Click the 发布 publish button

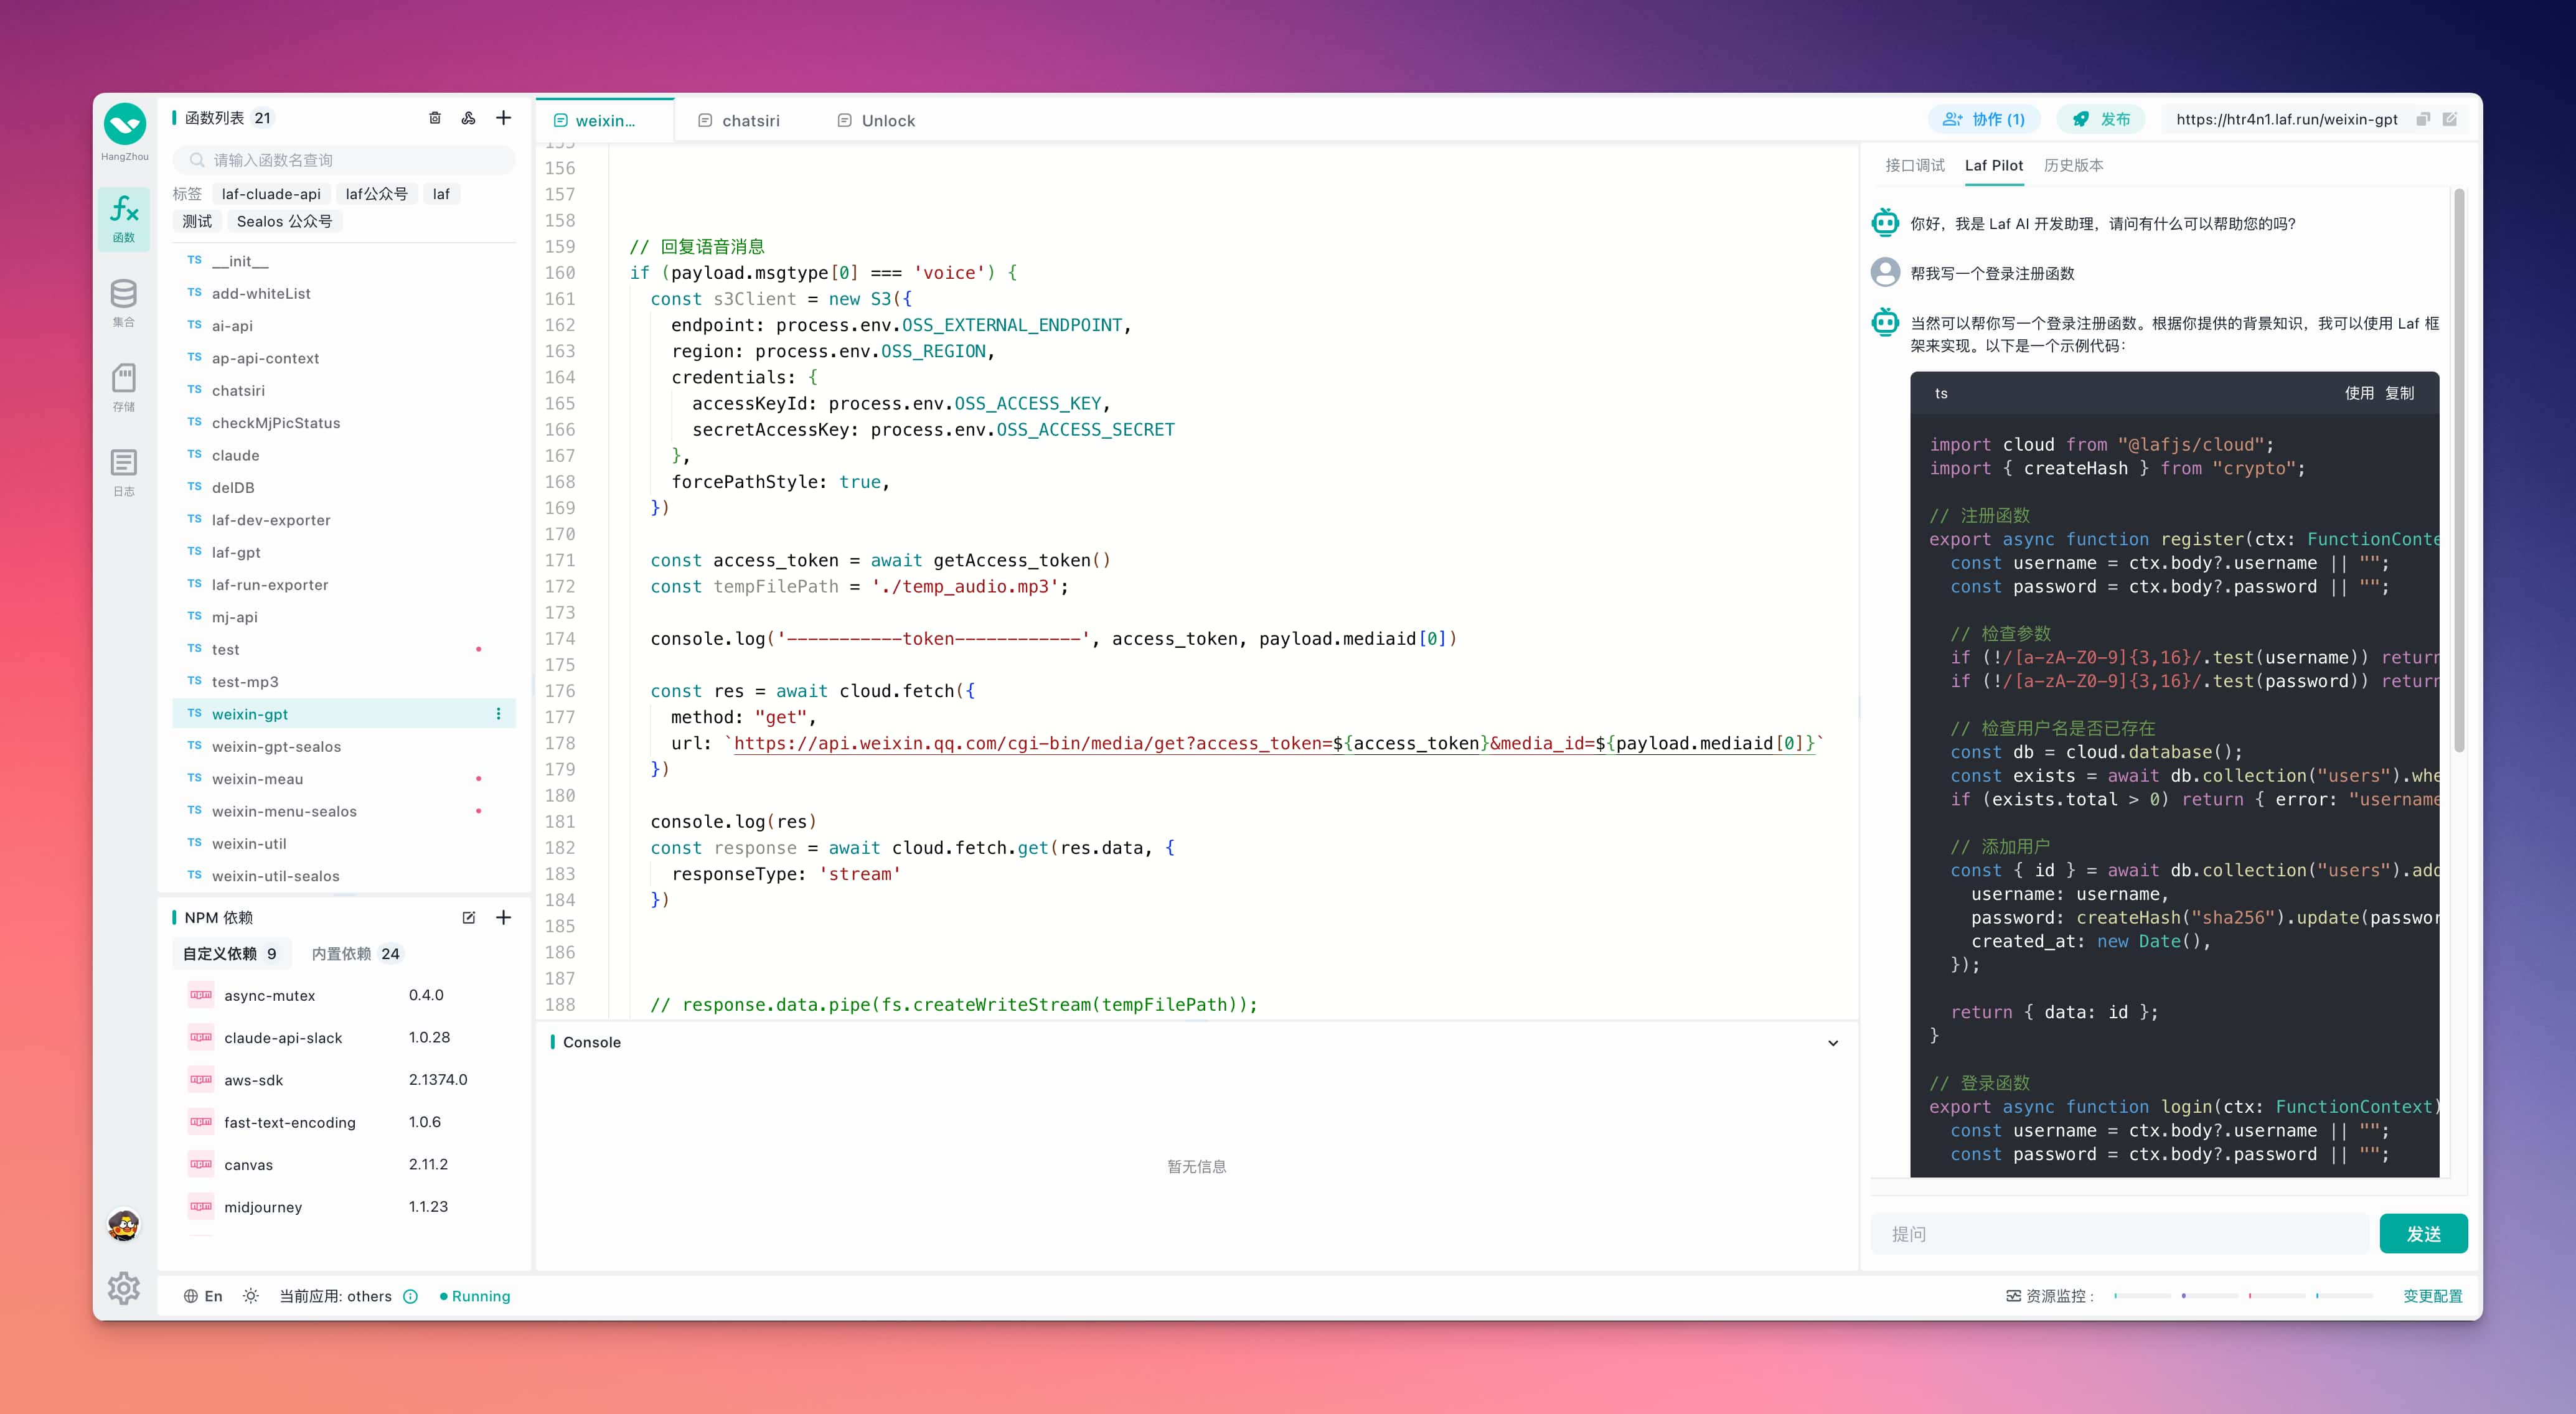point(2116,118)
